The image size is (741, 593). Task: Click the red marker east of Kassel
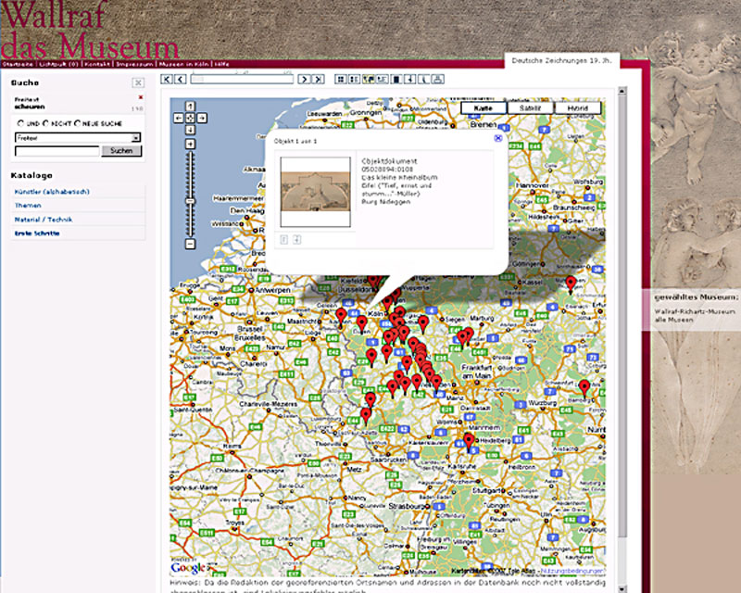point(571,284)
